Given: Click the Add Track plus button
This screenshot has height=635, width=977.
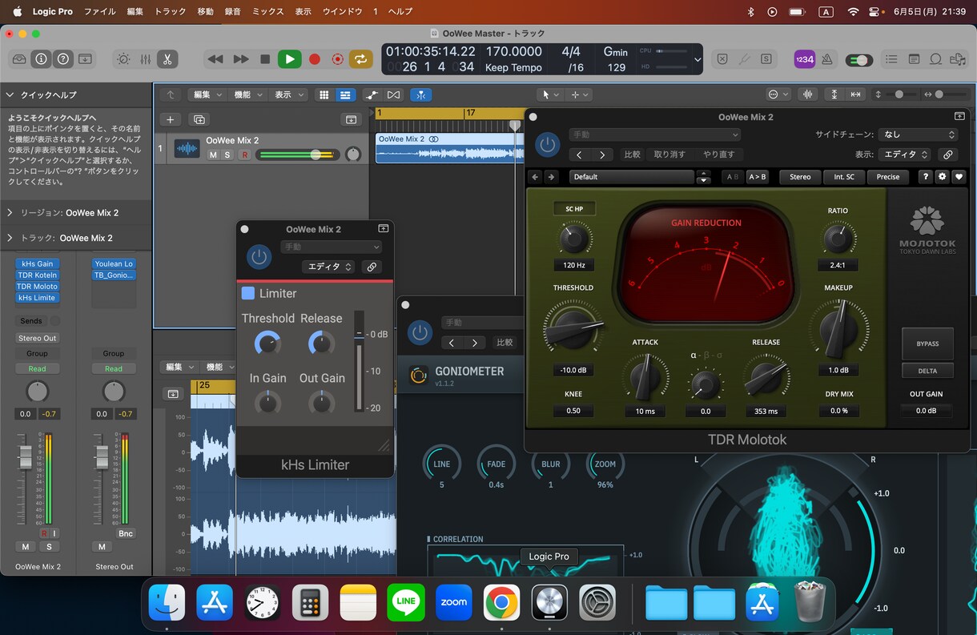Looking at the screenshot, I should tap(170, 119).
